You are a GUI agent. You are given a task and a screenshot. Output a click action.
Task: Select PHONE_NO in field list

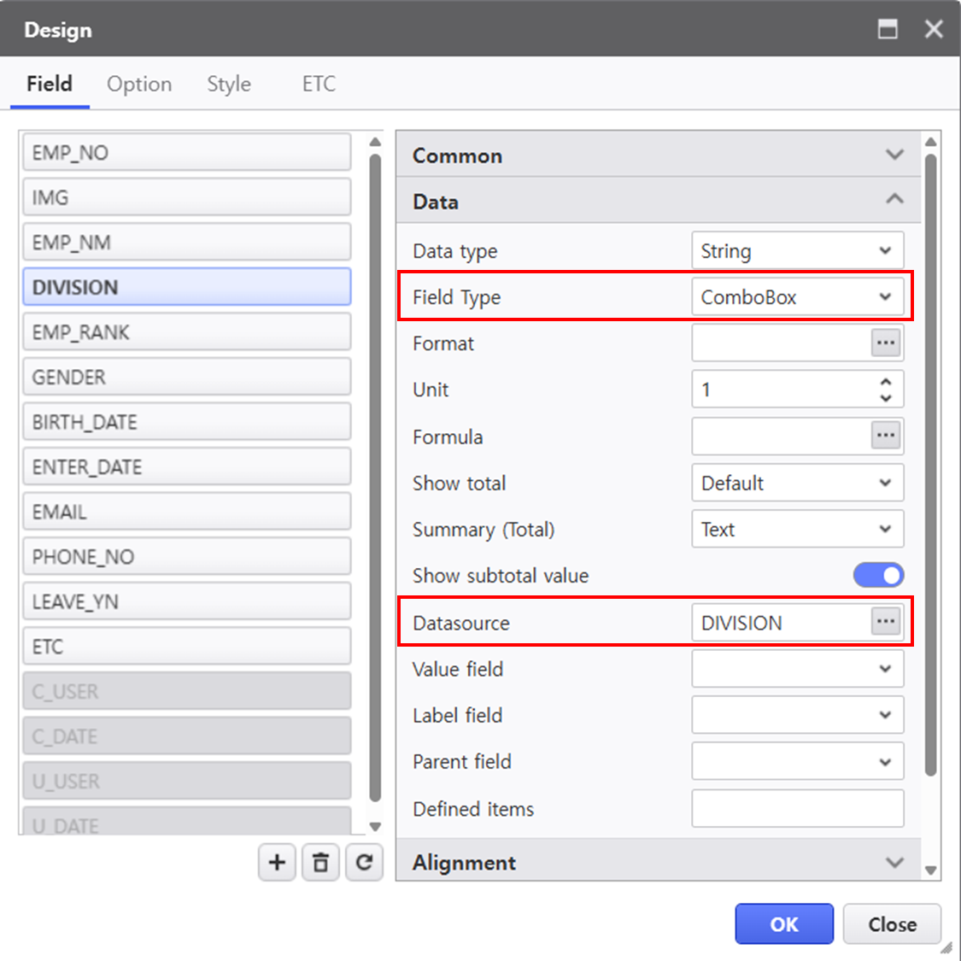coord(187,556)
